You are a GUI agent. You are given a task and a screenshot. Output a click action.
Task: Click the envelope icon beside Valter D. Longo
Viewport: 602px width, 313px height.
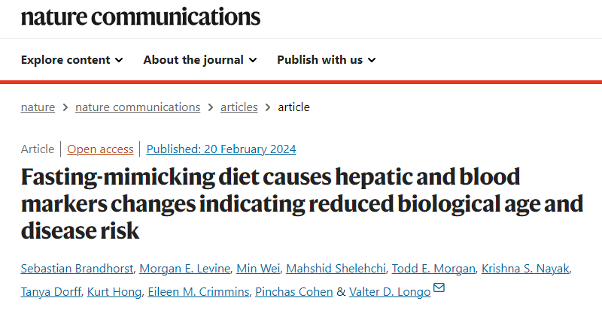(x=439, y=287)
